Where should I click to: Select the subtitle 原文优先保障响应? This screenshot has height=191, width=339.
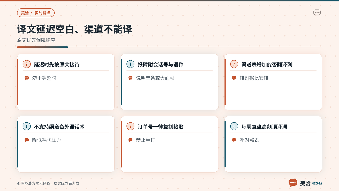36,40
